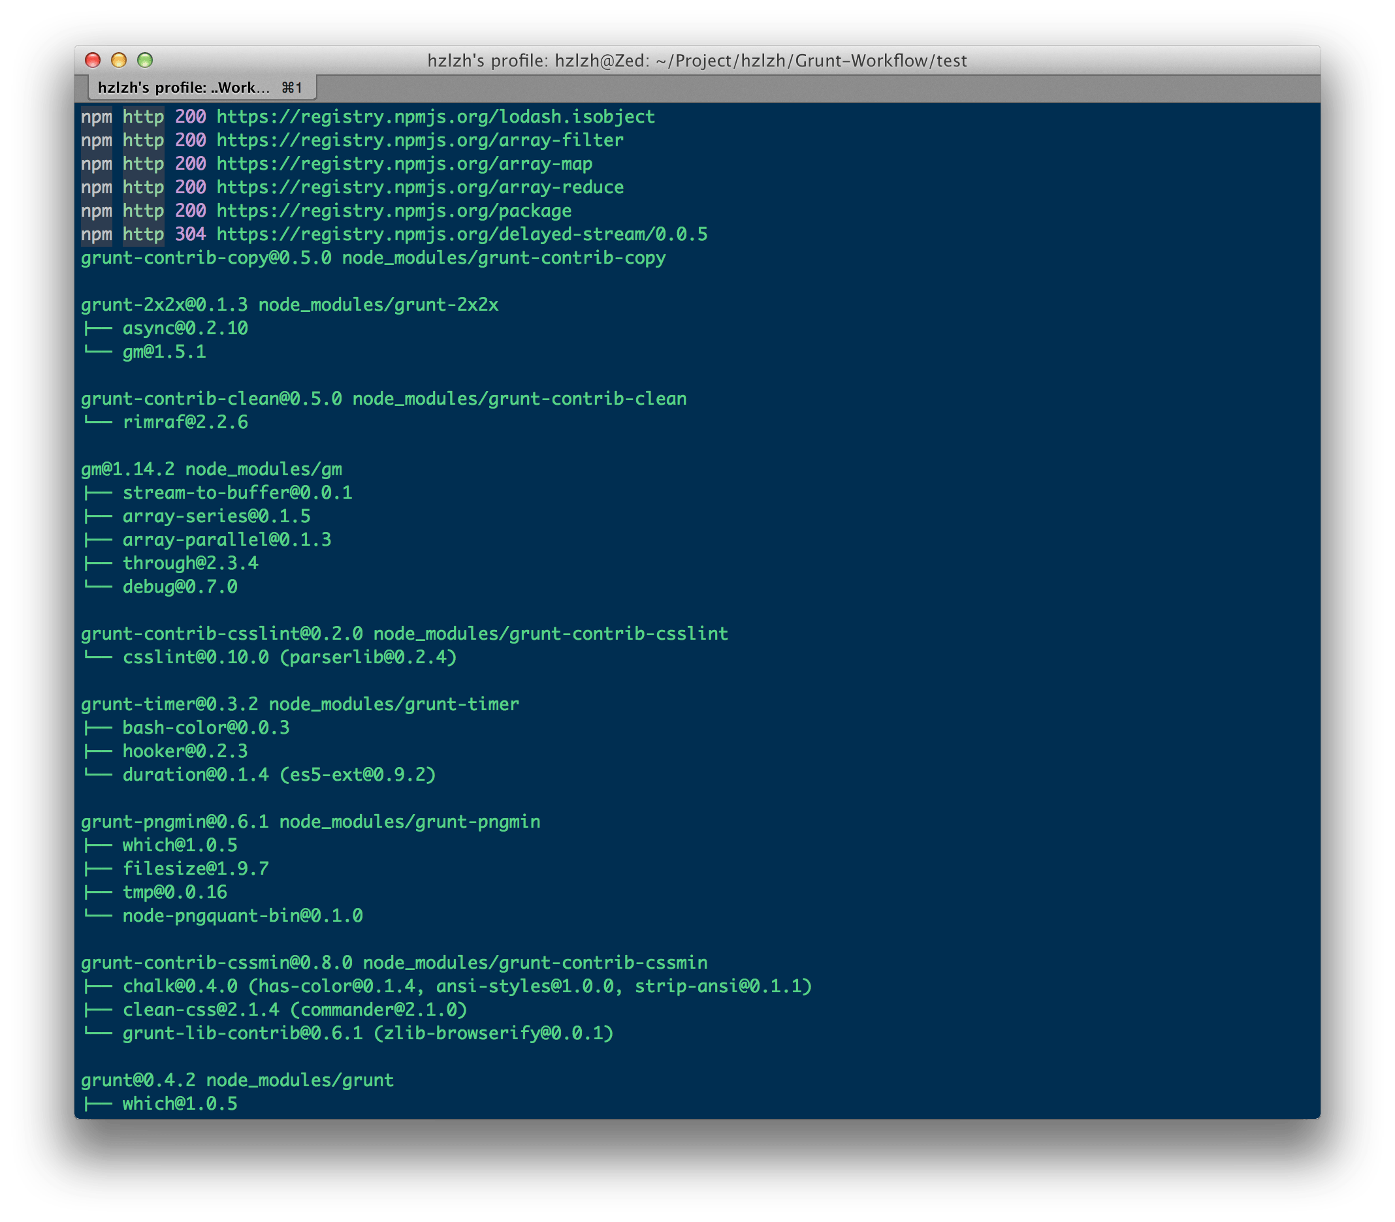1395x1222 pixels.
Task: Click the gm@1.14.2 node_modules/gm line
Action: pyautogui.click(x=212, y=469)
